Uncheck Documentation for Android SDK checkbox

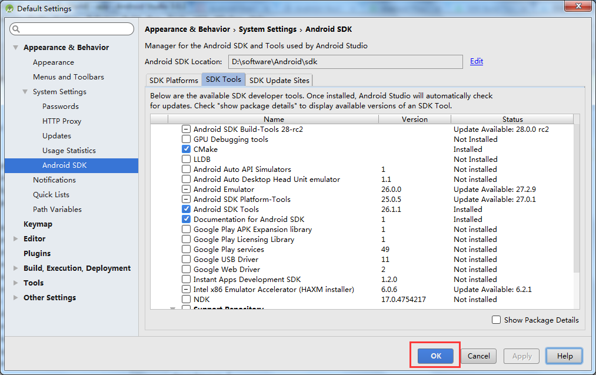pos(187,219)
